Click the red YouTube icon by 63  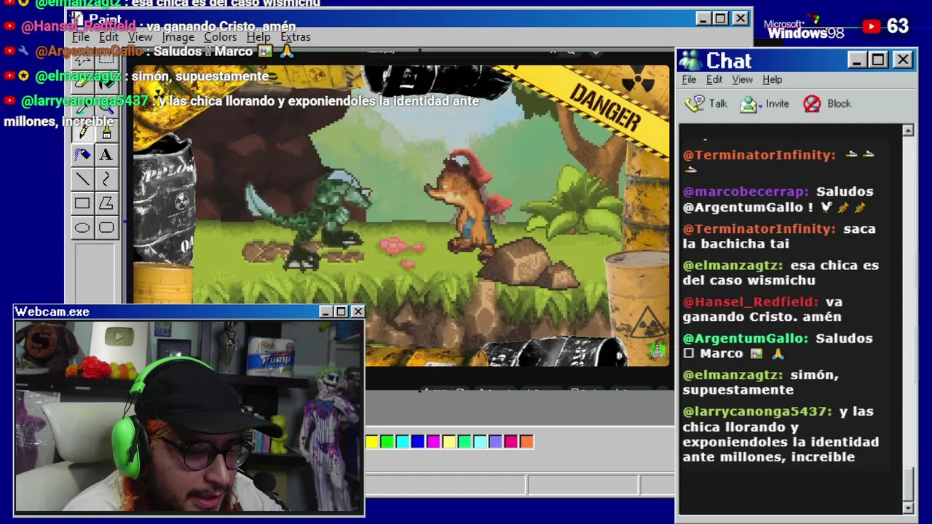tap(871, 27)
